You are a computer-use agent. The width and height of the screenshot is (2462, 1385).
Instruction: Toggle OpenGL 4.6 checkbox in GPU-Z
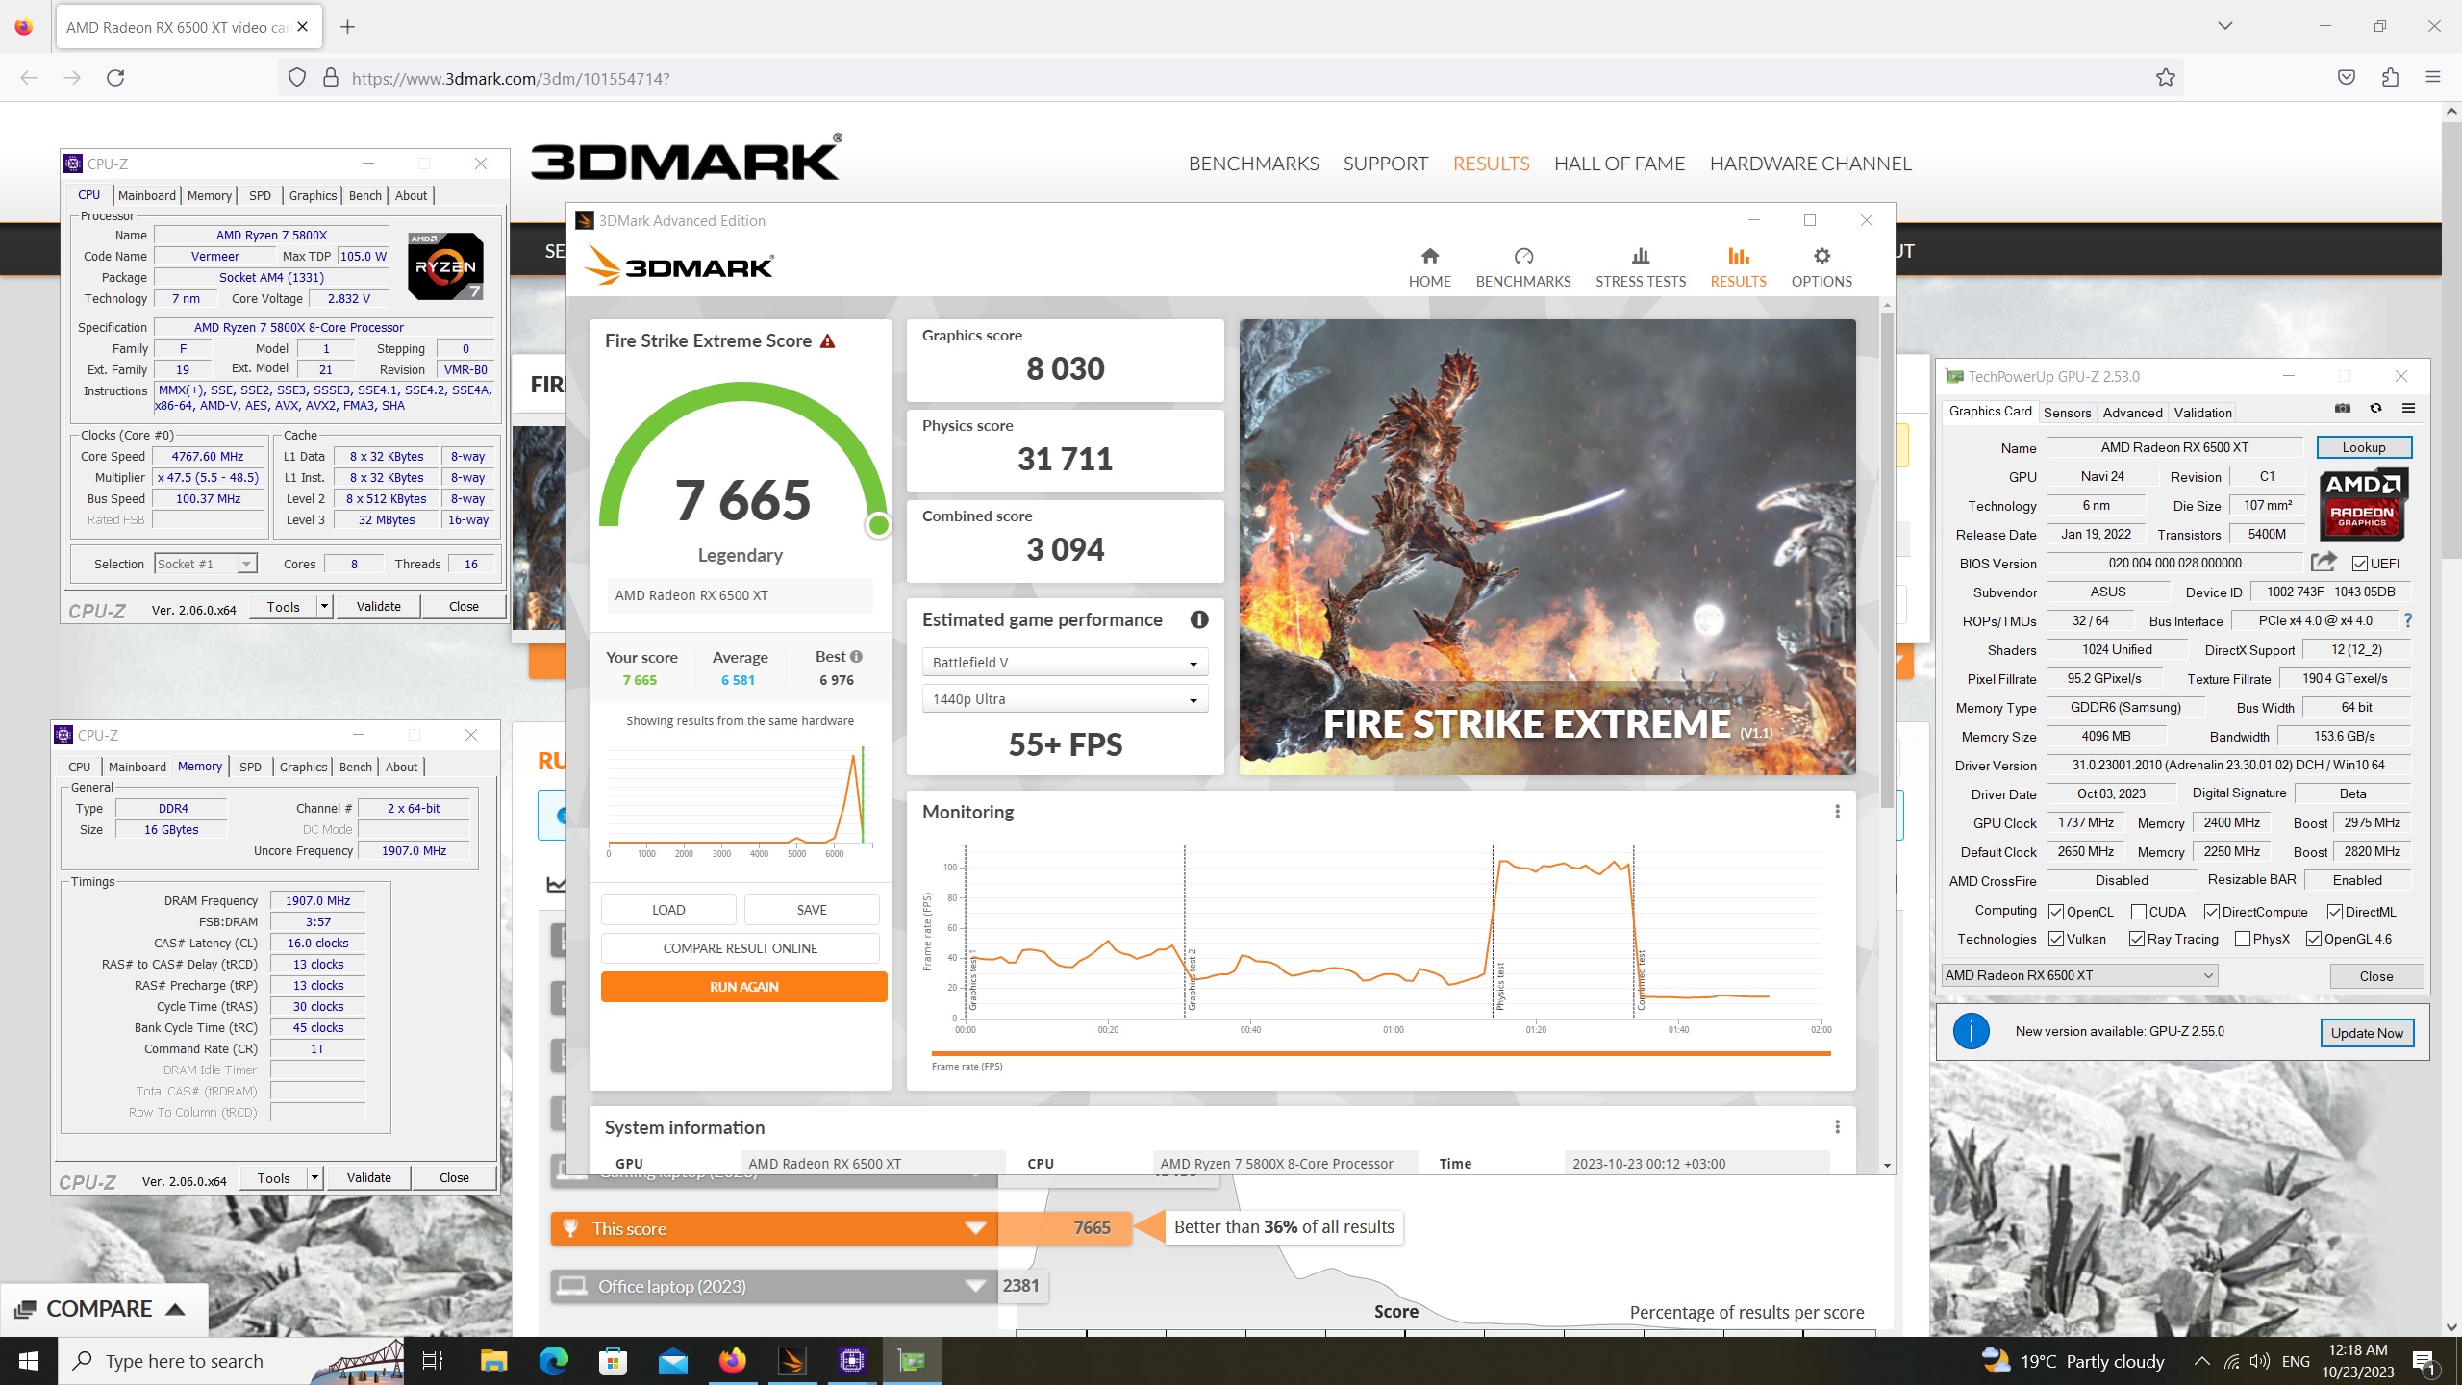pos(2314,939)
